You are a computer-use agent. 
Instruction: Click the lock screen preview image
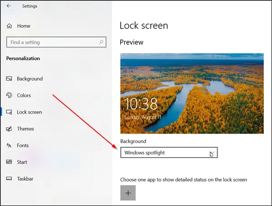(192, 93)
